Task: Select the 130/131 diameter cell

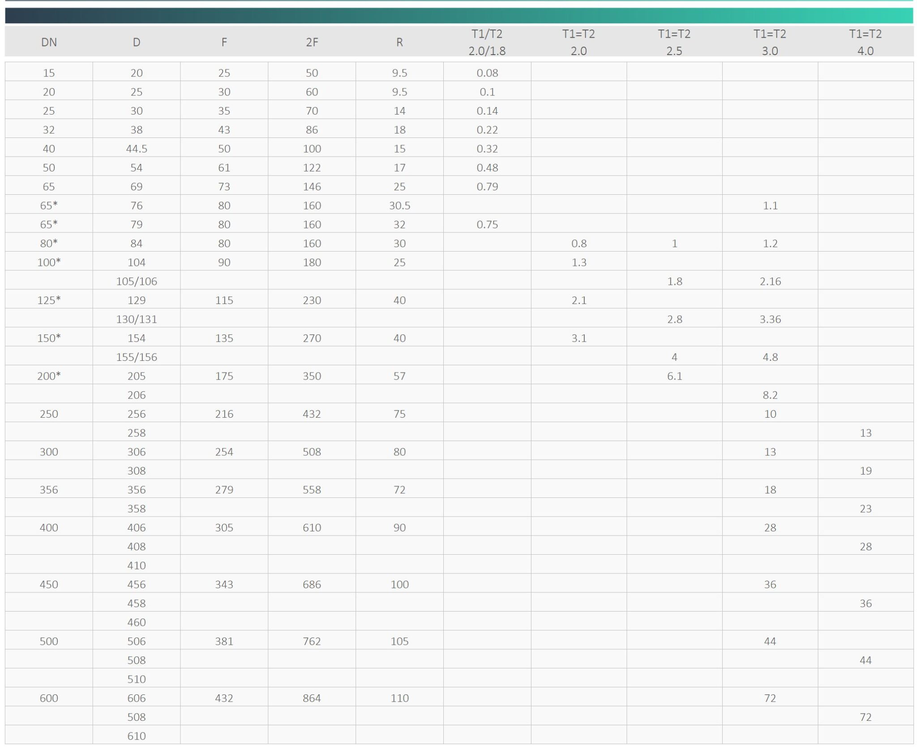Action: (x=137, y=319)
